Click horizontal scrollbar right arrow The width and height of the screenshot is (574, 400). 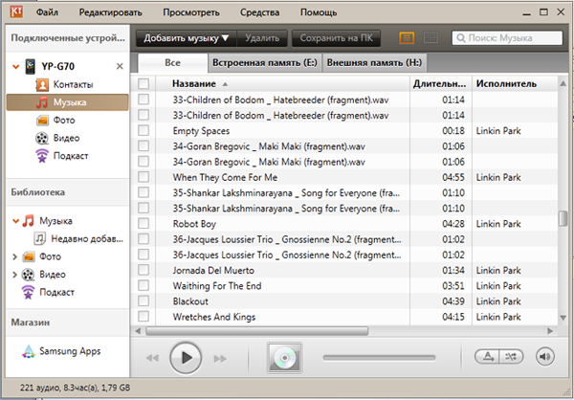coord(550,331)
